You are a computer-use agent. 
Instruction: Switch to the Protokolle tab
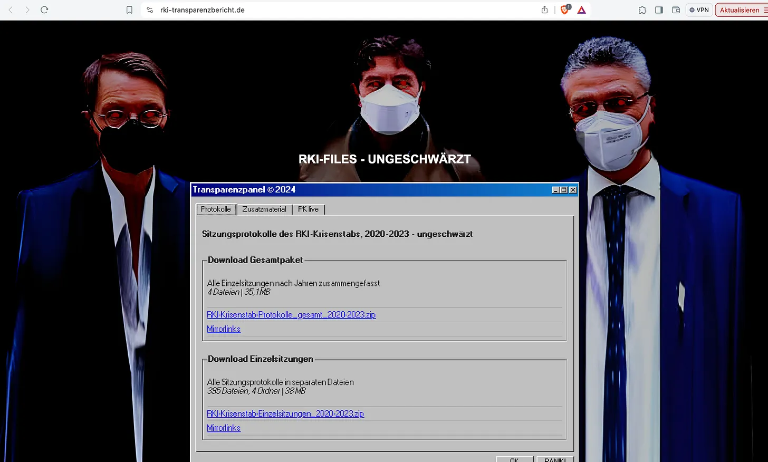click(216, 209)
